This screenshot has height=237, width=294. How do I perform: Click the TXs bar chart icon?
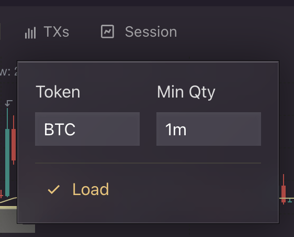[x=30, y=33]
